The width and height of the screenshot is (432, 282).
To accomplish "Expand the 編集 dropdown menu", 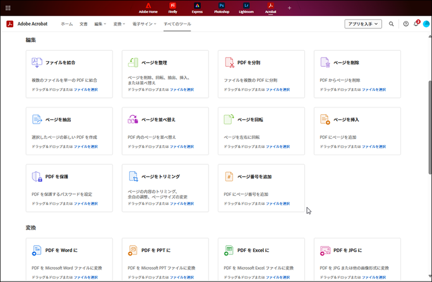I will [x=100, y=24].
